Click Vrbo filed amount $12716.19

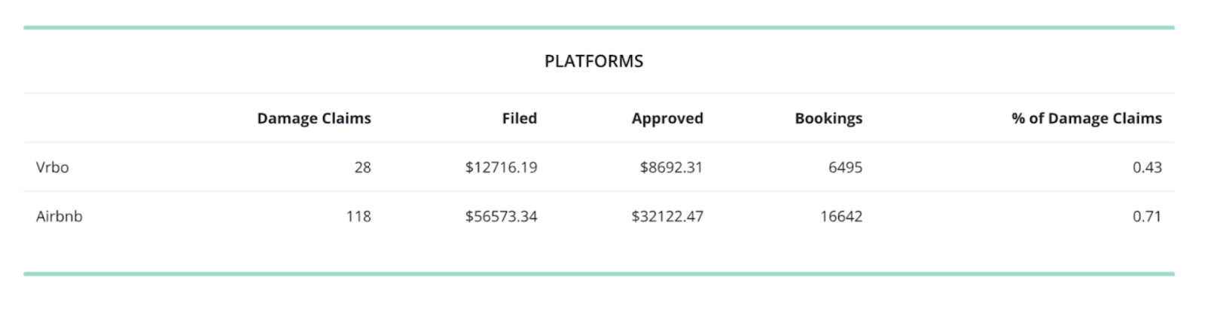tap(501, 167)
